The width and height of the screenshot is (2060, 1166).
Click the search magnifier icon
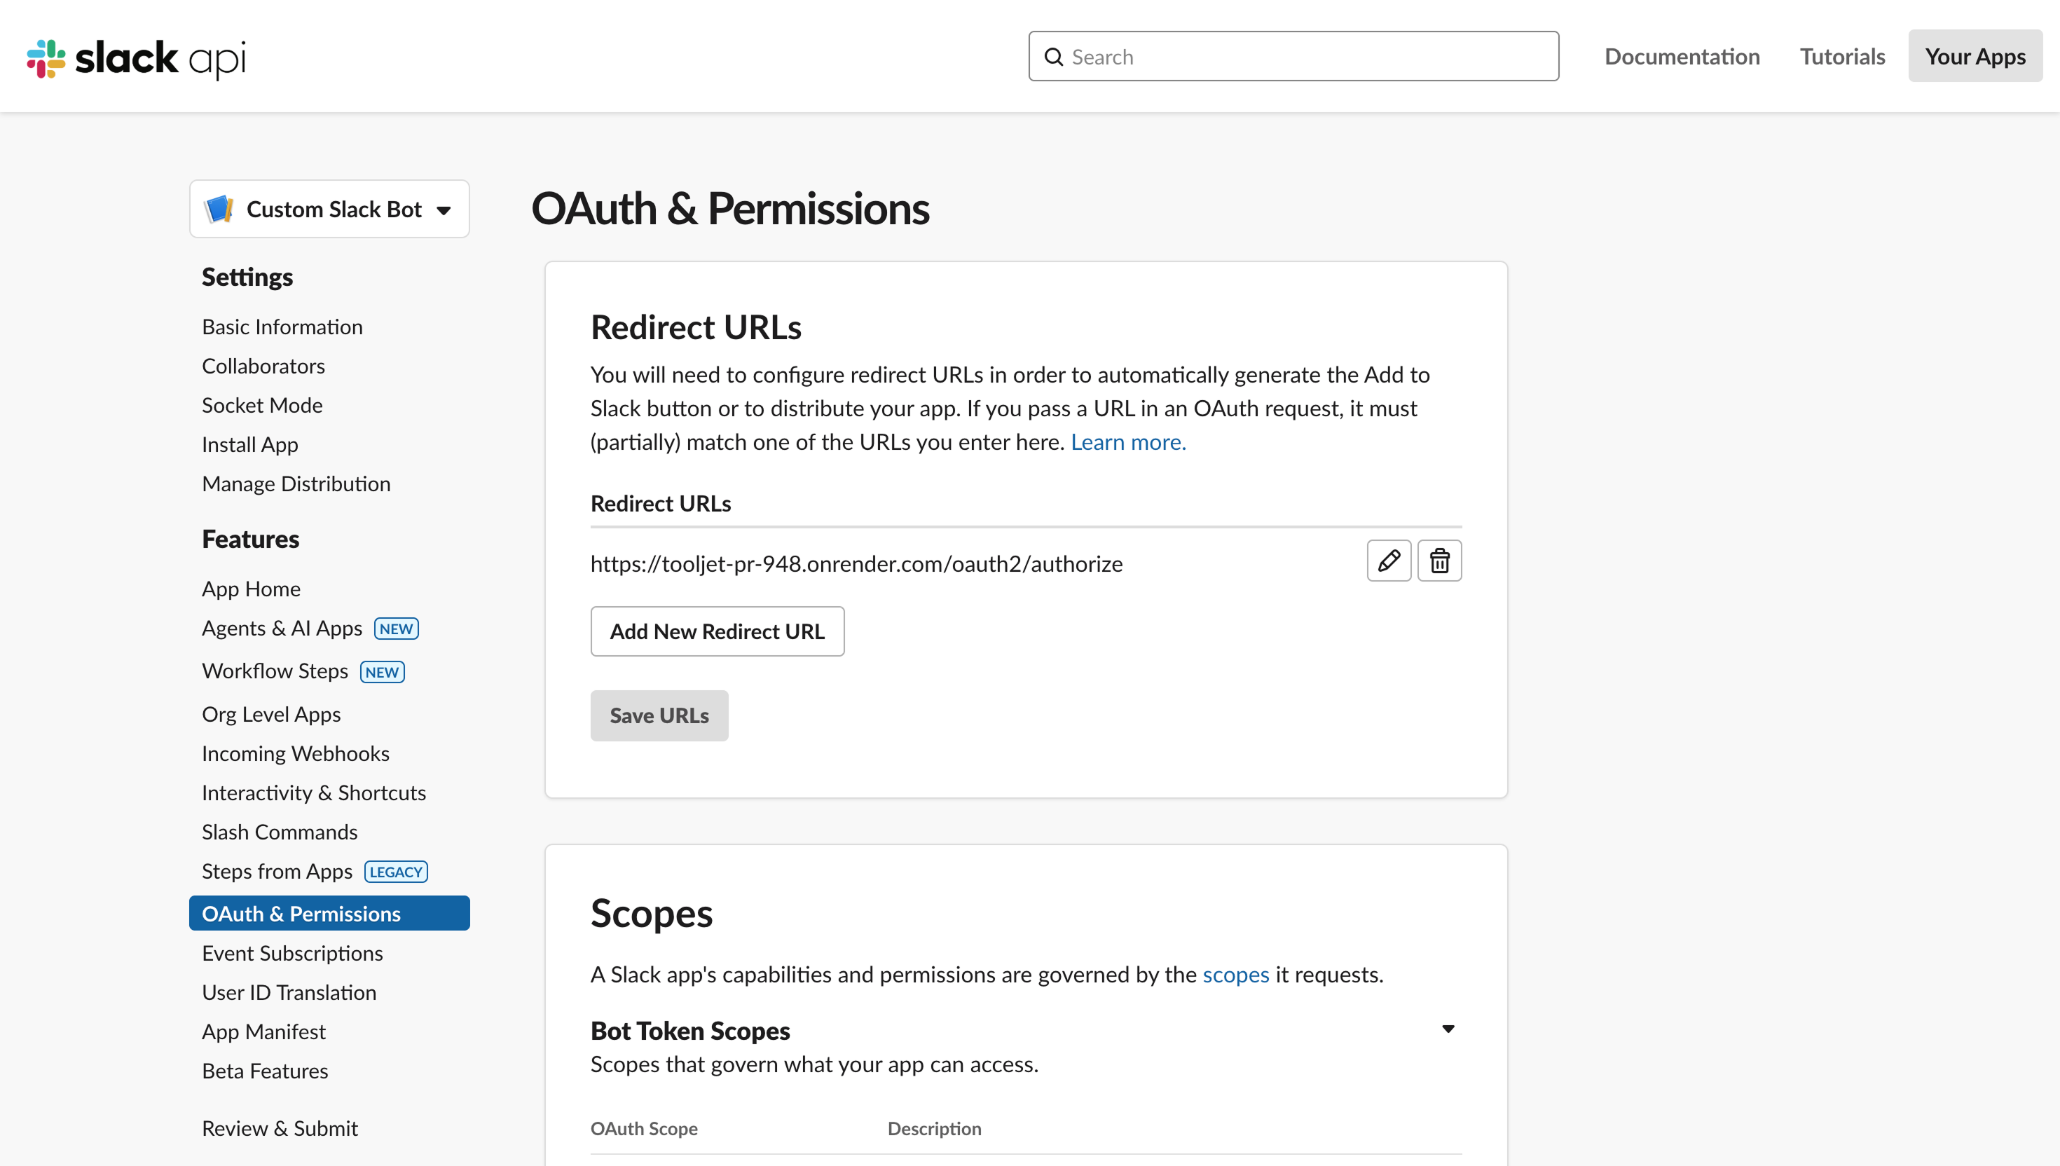tap(1055, 56)
